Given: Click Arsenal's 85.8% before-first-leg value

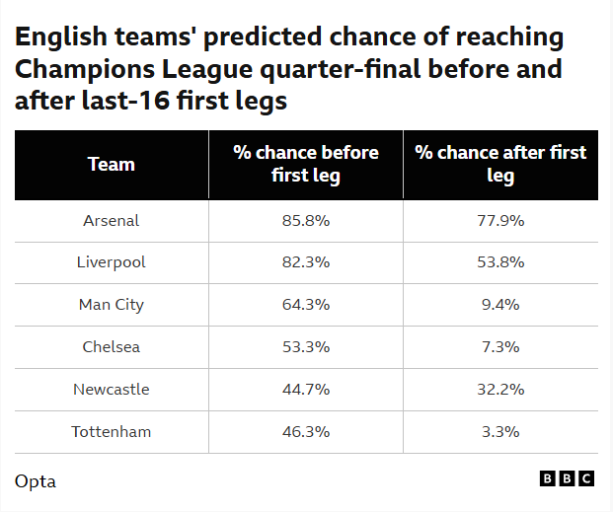Looking at the screenshot, I should point(306,221).
